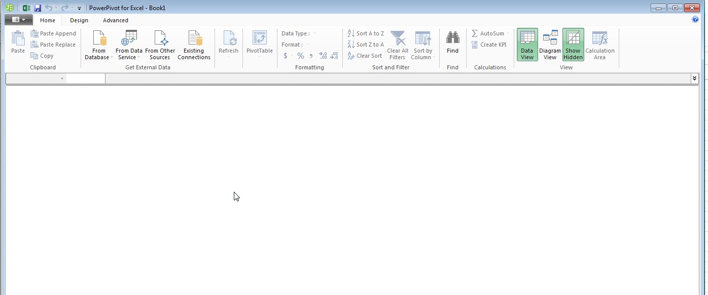Expand the Undo history dropdown arrow
This screenshot has width=708, height=295.
coord(55,8)
